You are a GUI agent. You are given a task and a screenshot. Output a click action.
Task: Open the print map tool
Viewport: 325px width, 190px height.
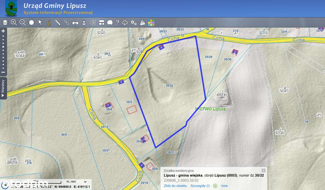pyautogui.click(x=75, y=23)
